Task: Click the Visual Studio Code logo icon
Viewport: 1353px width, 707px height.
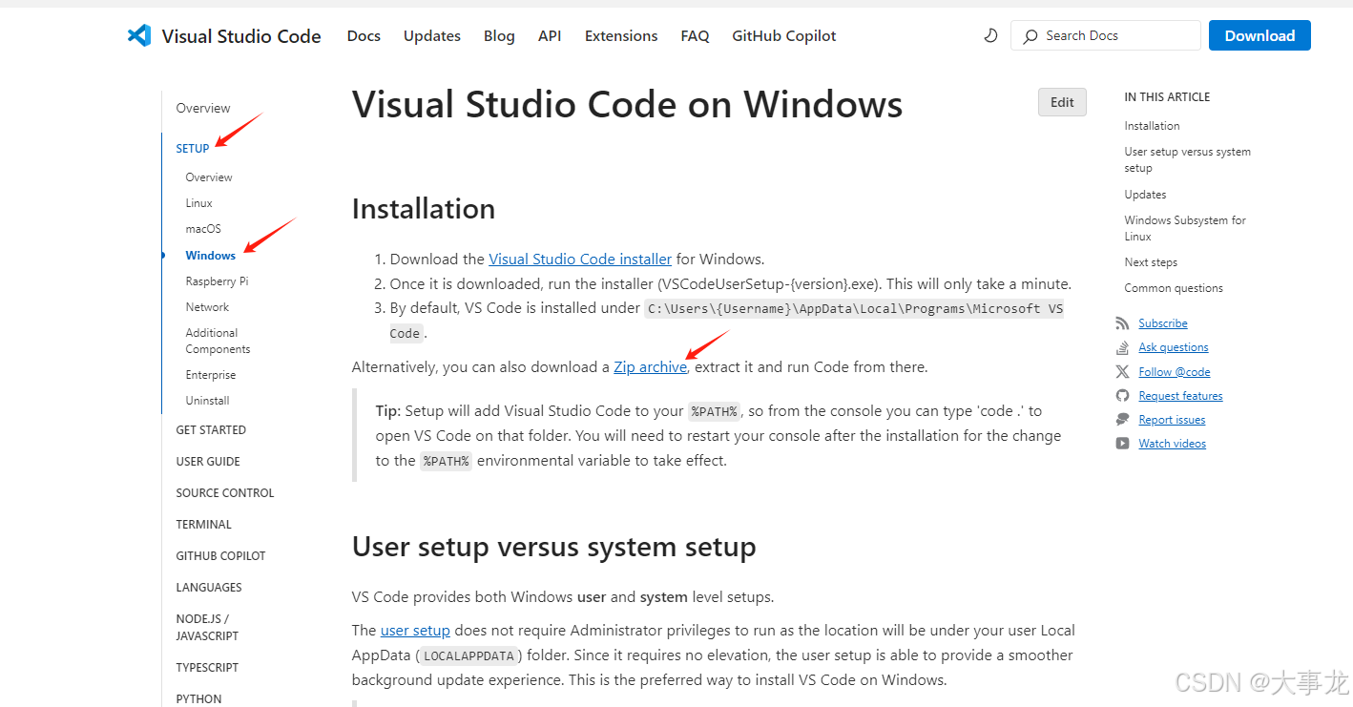Action: click(139, 36)
